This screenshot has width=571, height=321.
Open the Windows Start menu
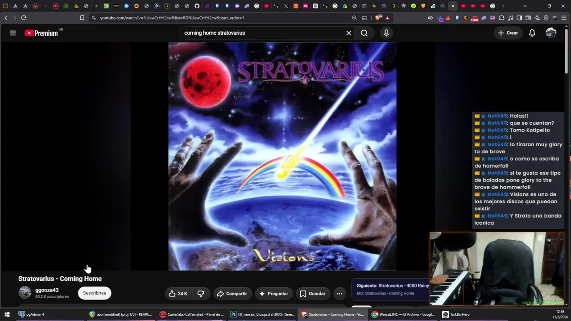pyautogui.click(x=7, y=314)
